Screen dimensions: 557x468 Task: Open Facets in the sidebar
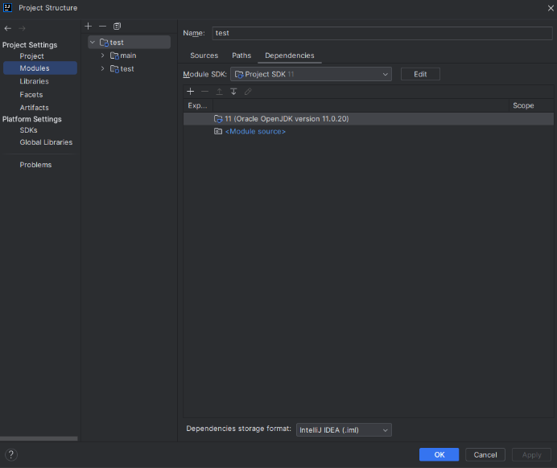[31, 95]
